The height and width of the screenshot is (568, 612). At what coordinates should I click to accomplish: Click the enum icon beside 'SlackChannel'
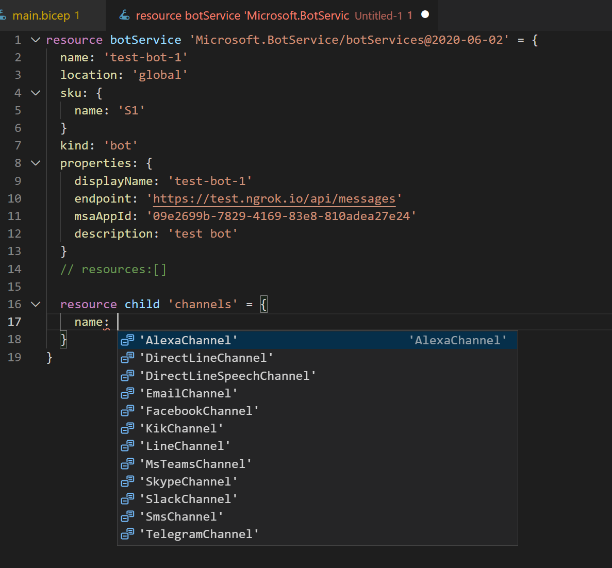[x=127, y=499]
